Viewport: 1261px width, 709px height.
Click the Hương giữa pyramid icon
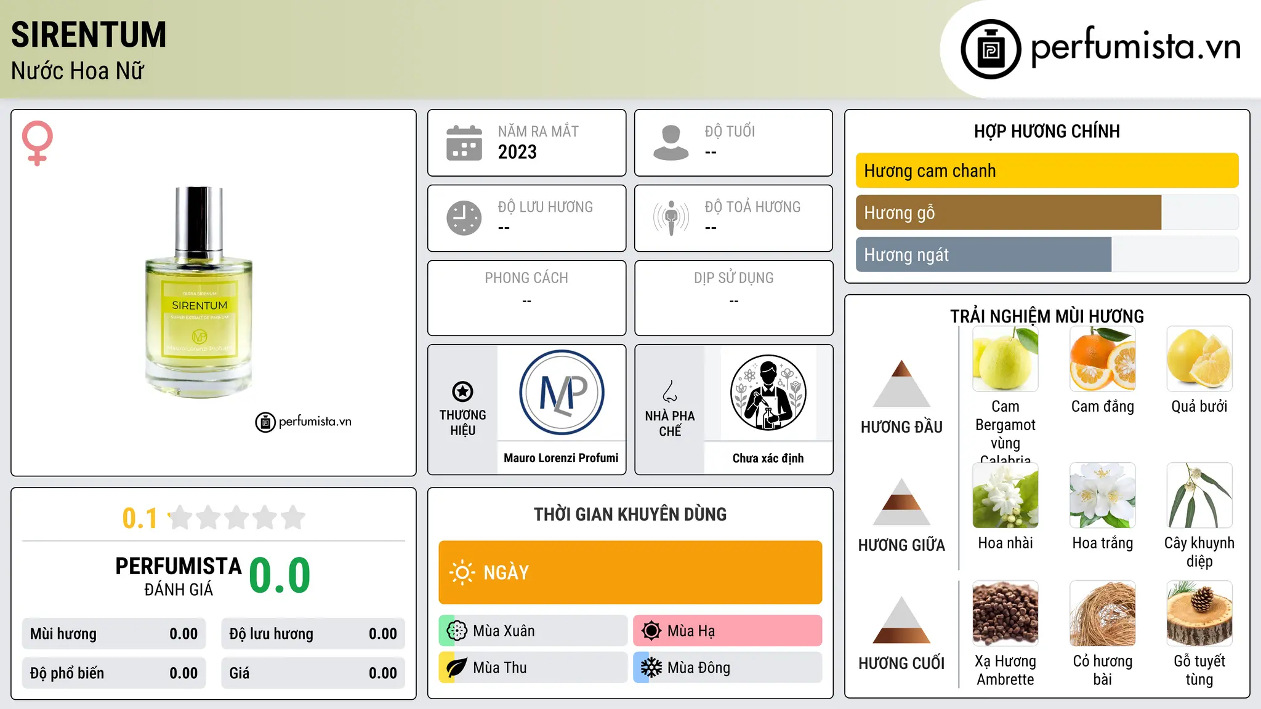tap(901, 502)
